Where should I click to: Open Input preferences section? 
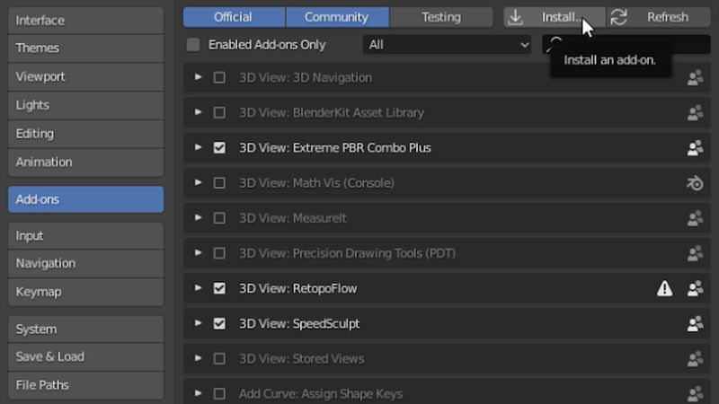pyautogui.click(x=85, y=236)
